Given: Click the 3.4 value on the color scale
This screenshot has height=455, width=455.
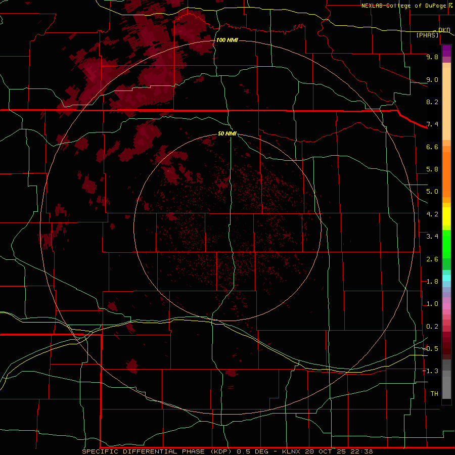Looking at the screenshot, I should pyautogui.click(x=432, y=237).
